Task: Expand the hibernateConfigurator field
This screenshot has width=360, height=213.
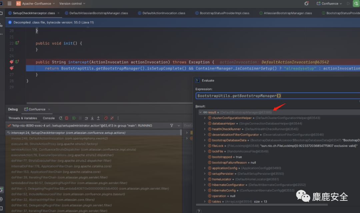Action: (x=205, y=185)
